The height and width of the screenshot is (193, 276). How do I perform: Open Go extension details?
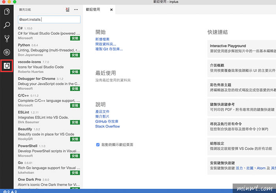[48, 168]
